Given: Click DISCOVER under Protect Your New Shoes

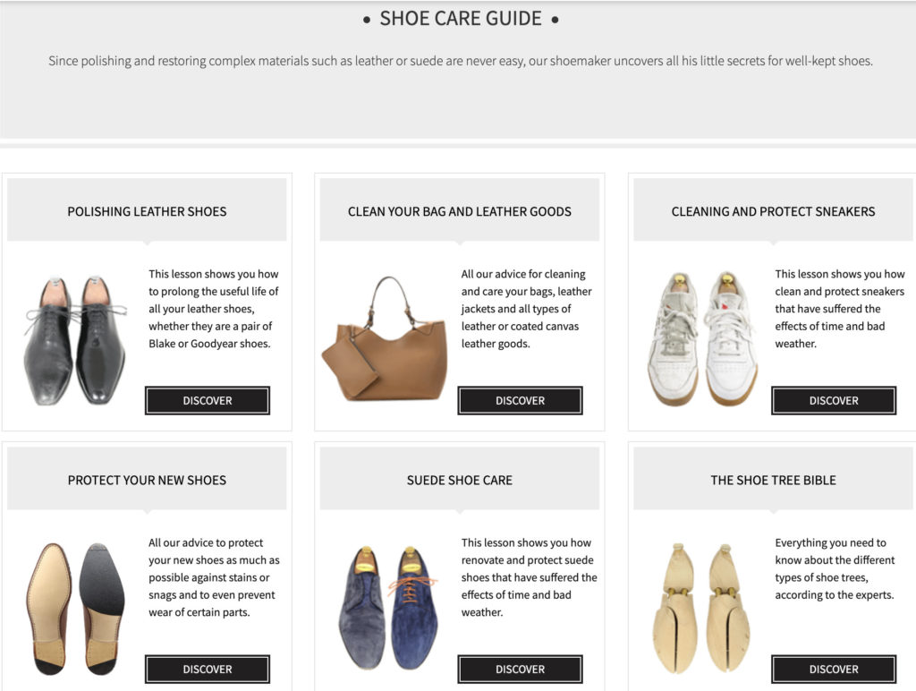Looking at the screenshot, I should [207, 669].
